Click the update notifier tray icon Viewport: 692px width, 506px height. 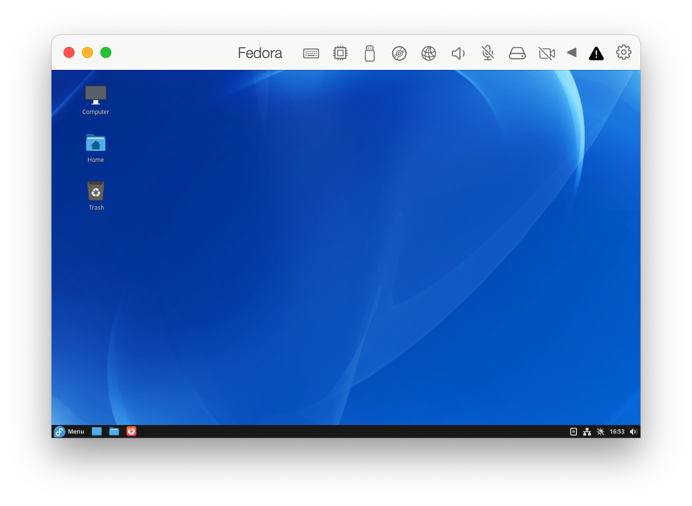click(x=573, y=431)
